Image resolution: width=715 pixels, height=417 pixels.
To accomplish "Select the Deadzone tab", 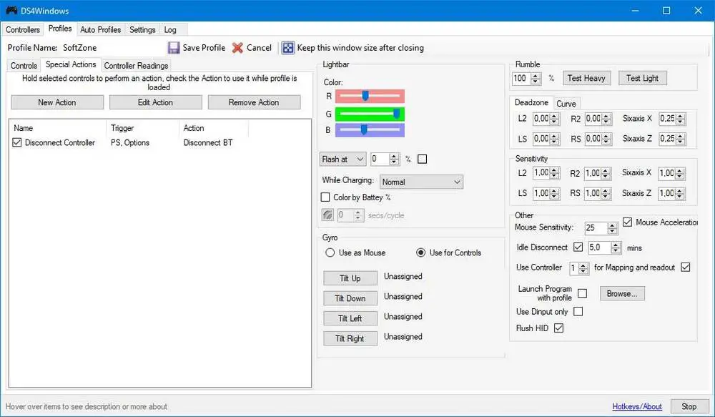I will [x=531, y=103].
